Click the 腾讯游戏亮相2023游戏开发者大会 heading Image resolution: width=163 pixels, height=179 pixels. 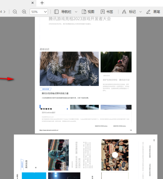point(80,19)
